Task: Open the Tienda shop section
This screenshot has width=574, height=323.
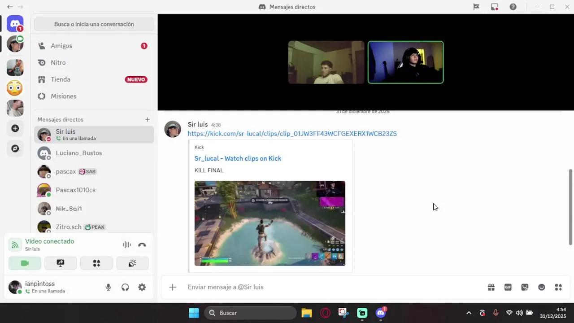Action: point(94,79)
